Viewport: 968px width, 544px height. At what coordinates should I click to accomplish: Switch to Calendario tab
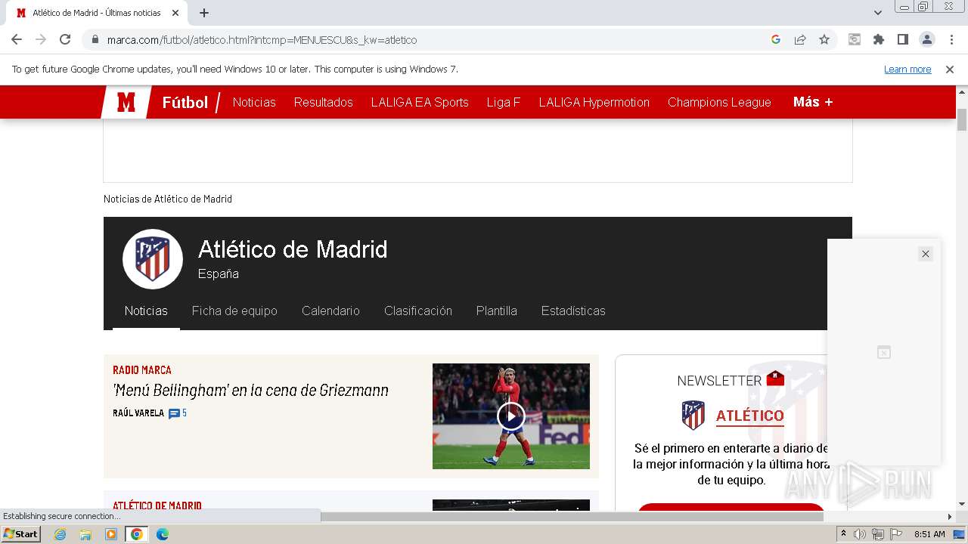[x=330, y=311]
